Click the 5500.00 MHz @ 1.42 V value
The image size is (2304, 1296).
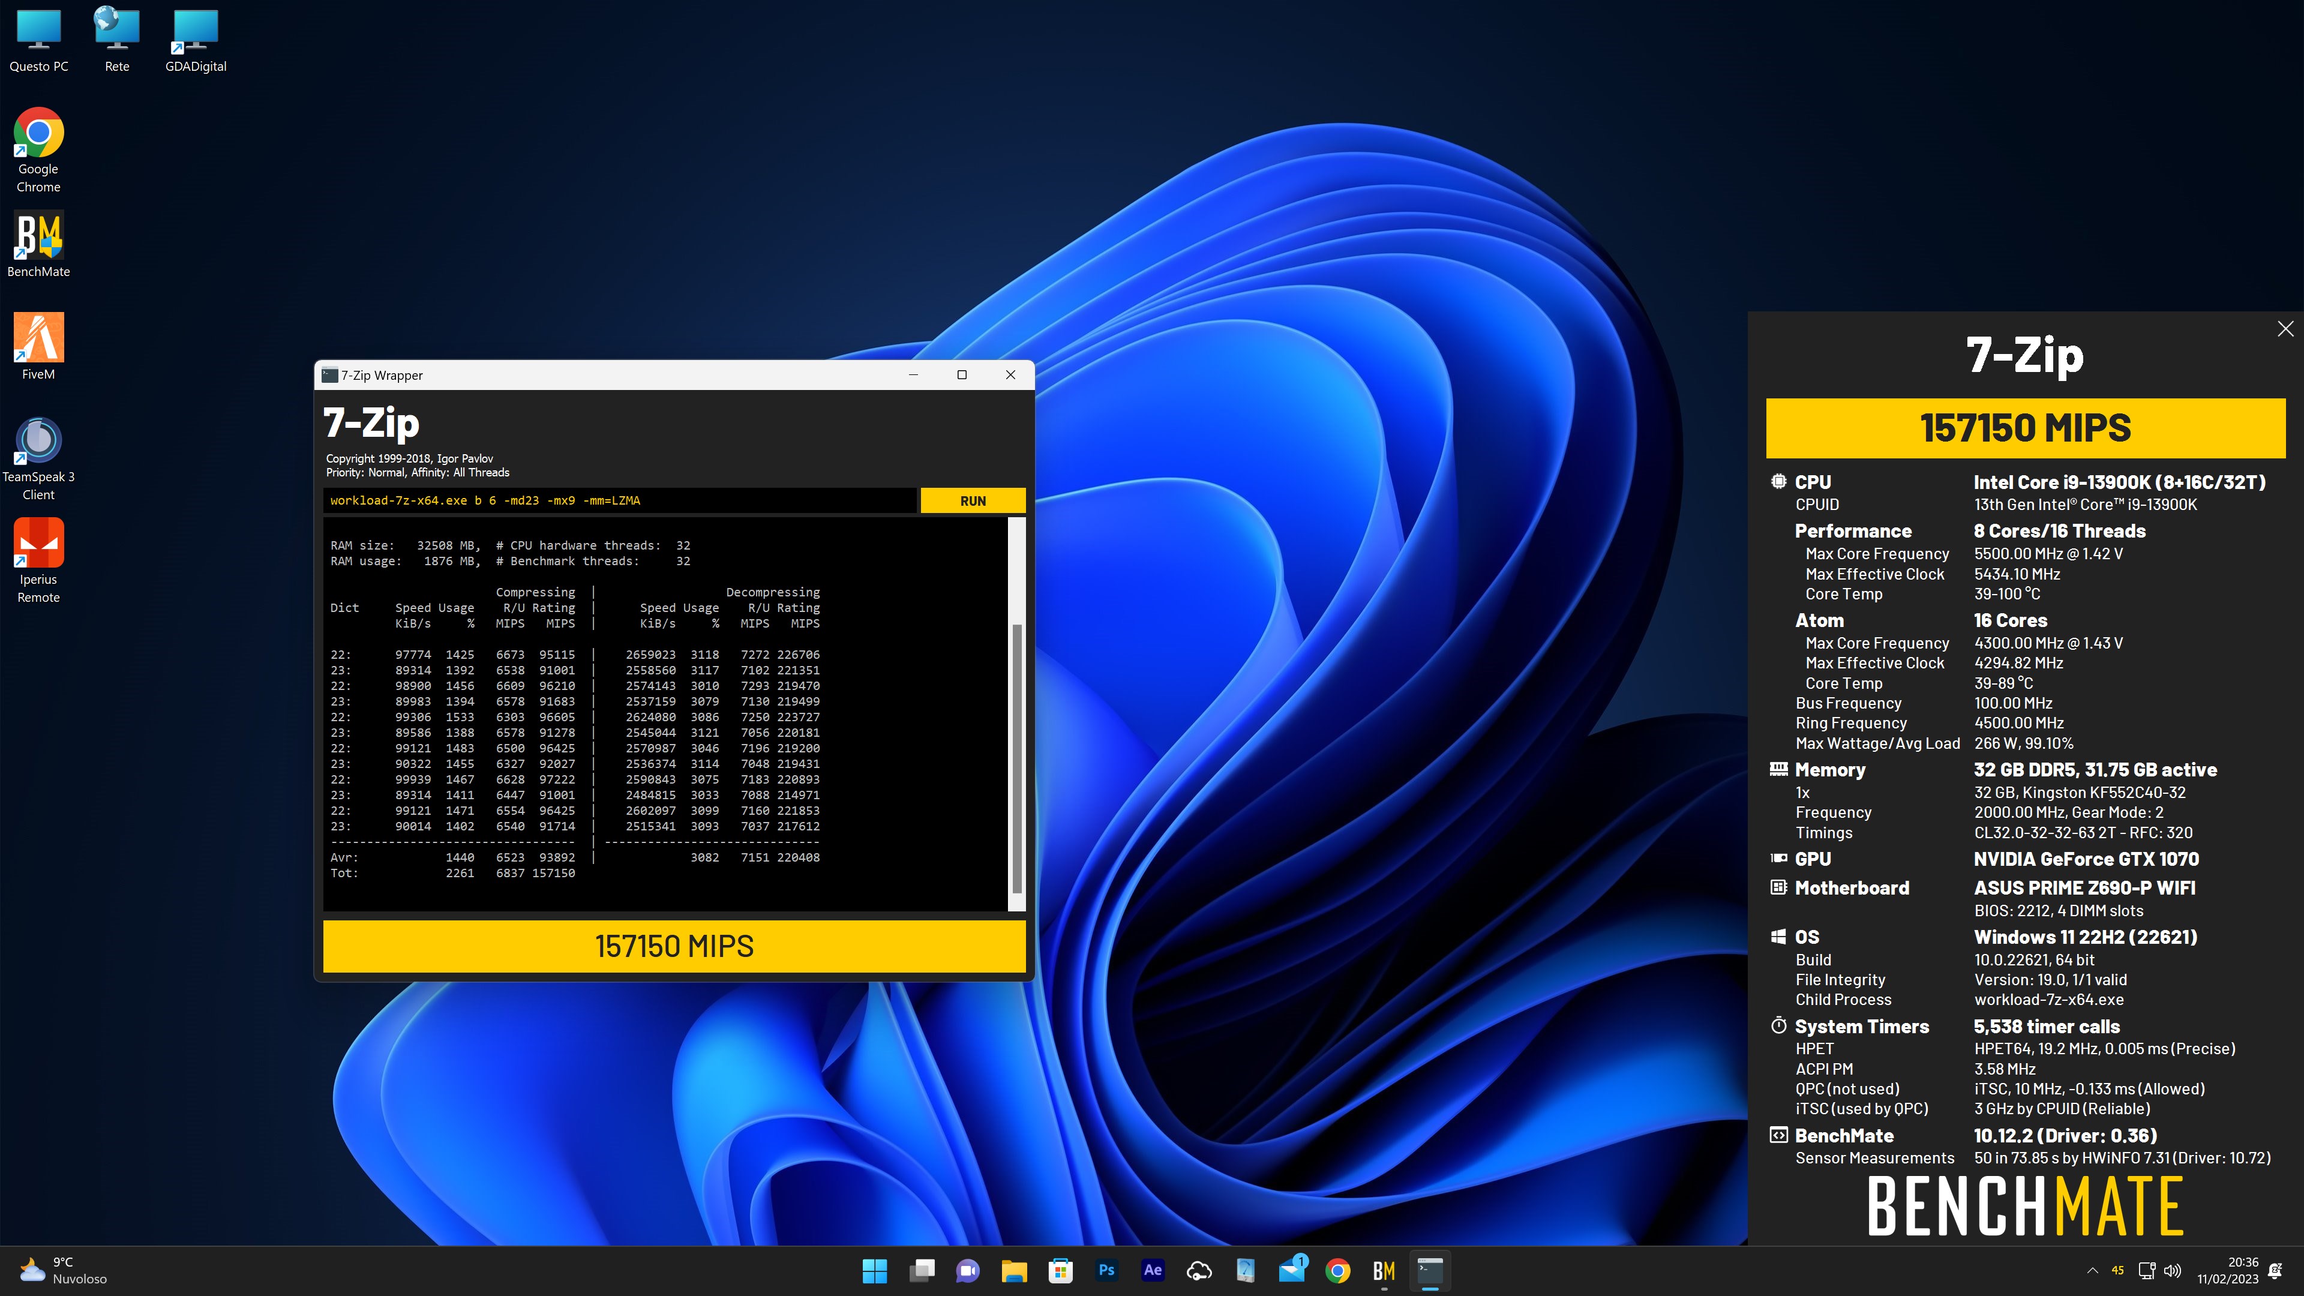point(2048,554)
